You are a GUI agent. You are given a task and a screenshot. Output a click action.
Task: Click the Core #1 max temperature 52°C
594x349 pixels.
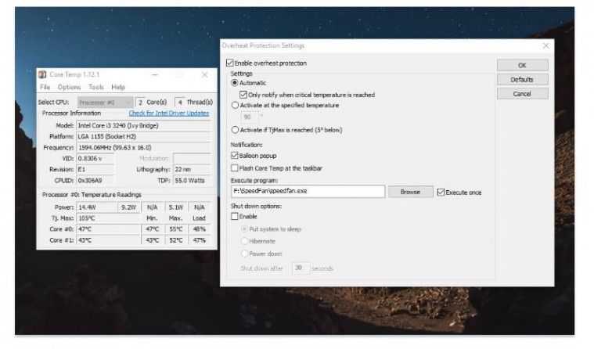[x=176, y=240]
